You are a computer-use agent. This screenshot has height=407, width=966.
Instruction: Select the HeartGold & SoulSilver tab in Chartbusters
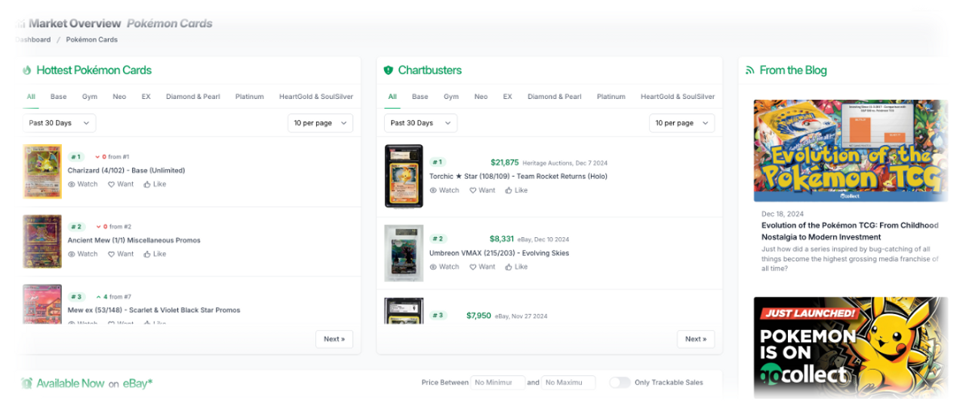[x=677, y=97]
